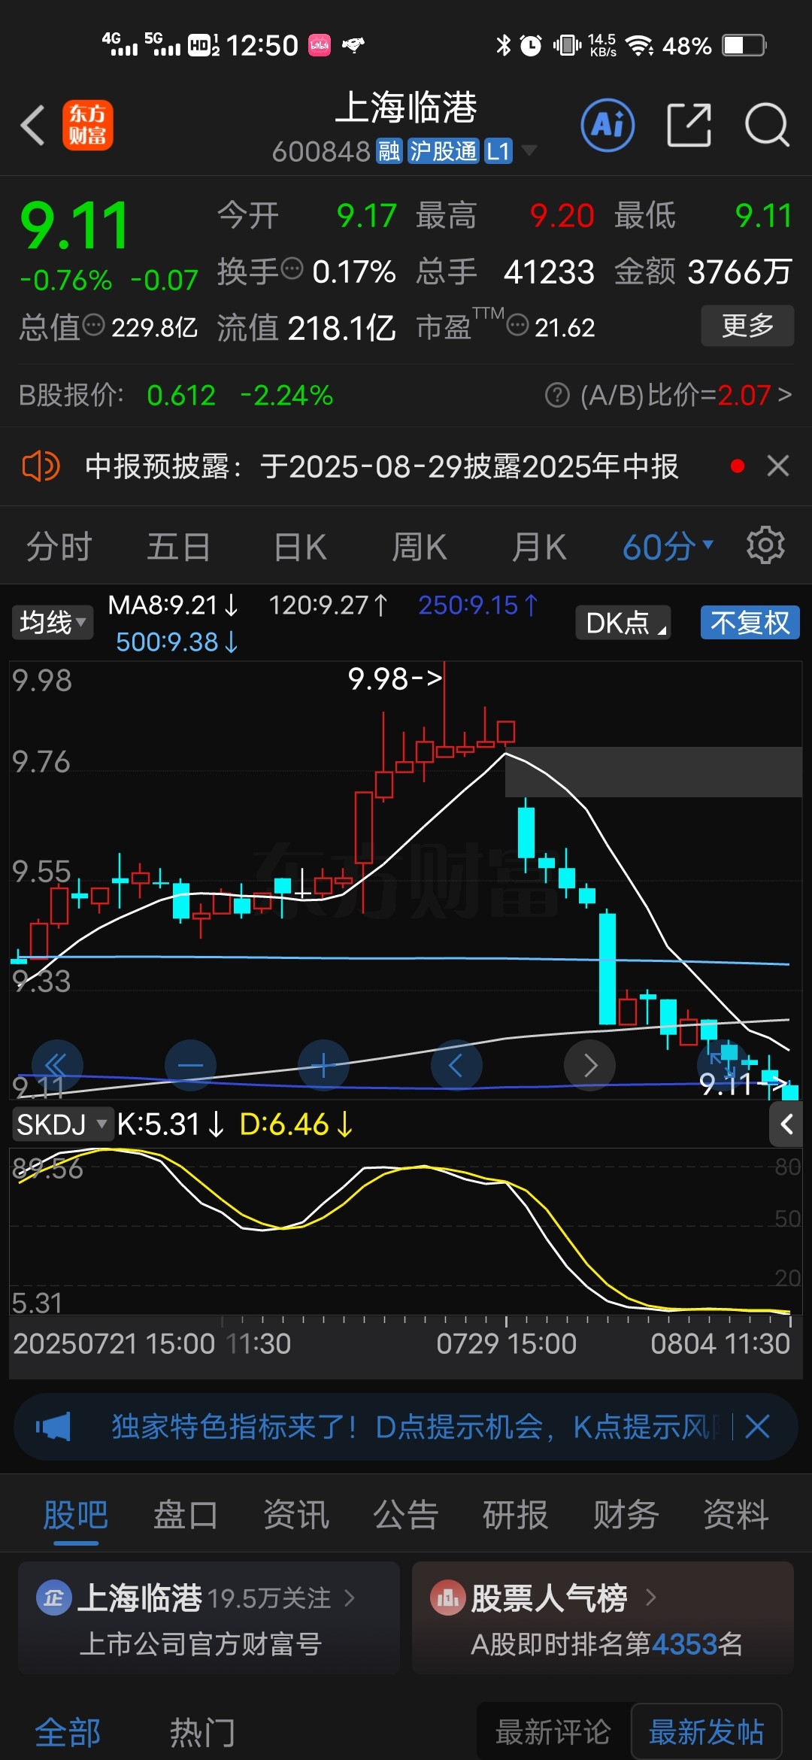Select the 股吧 tab

pos(75,1515)
